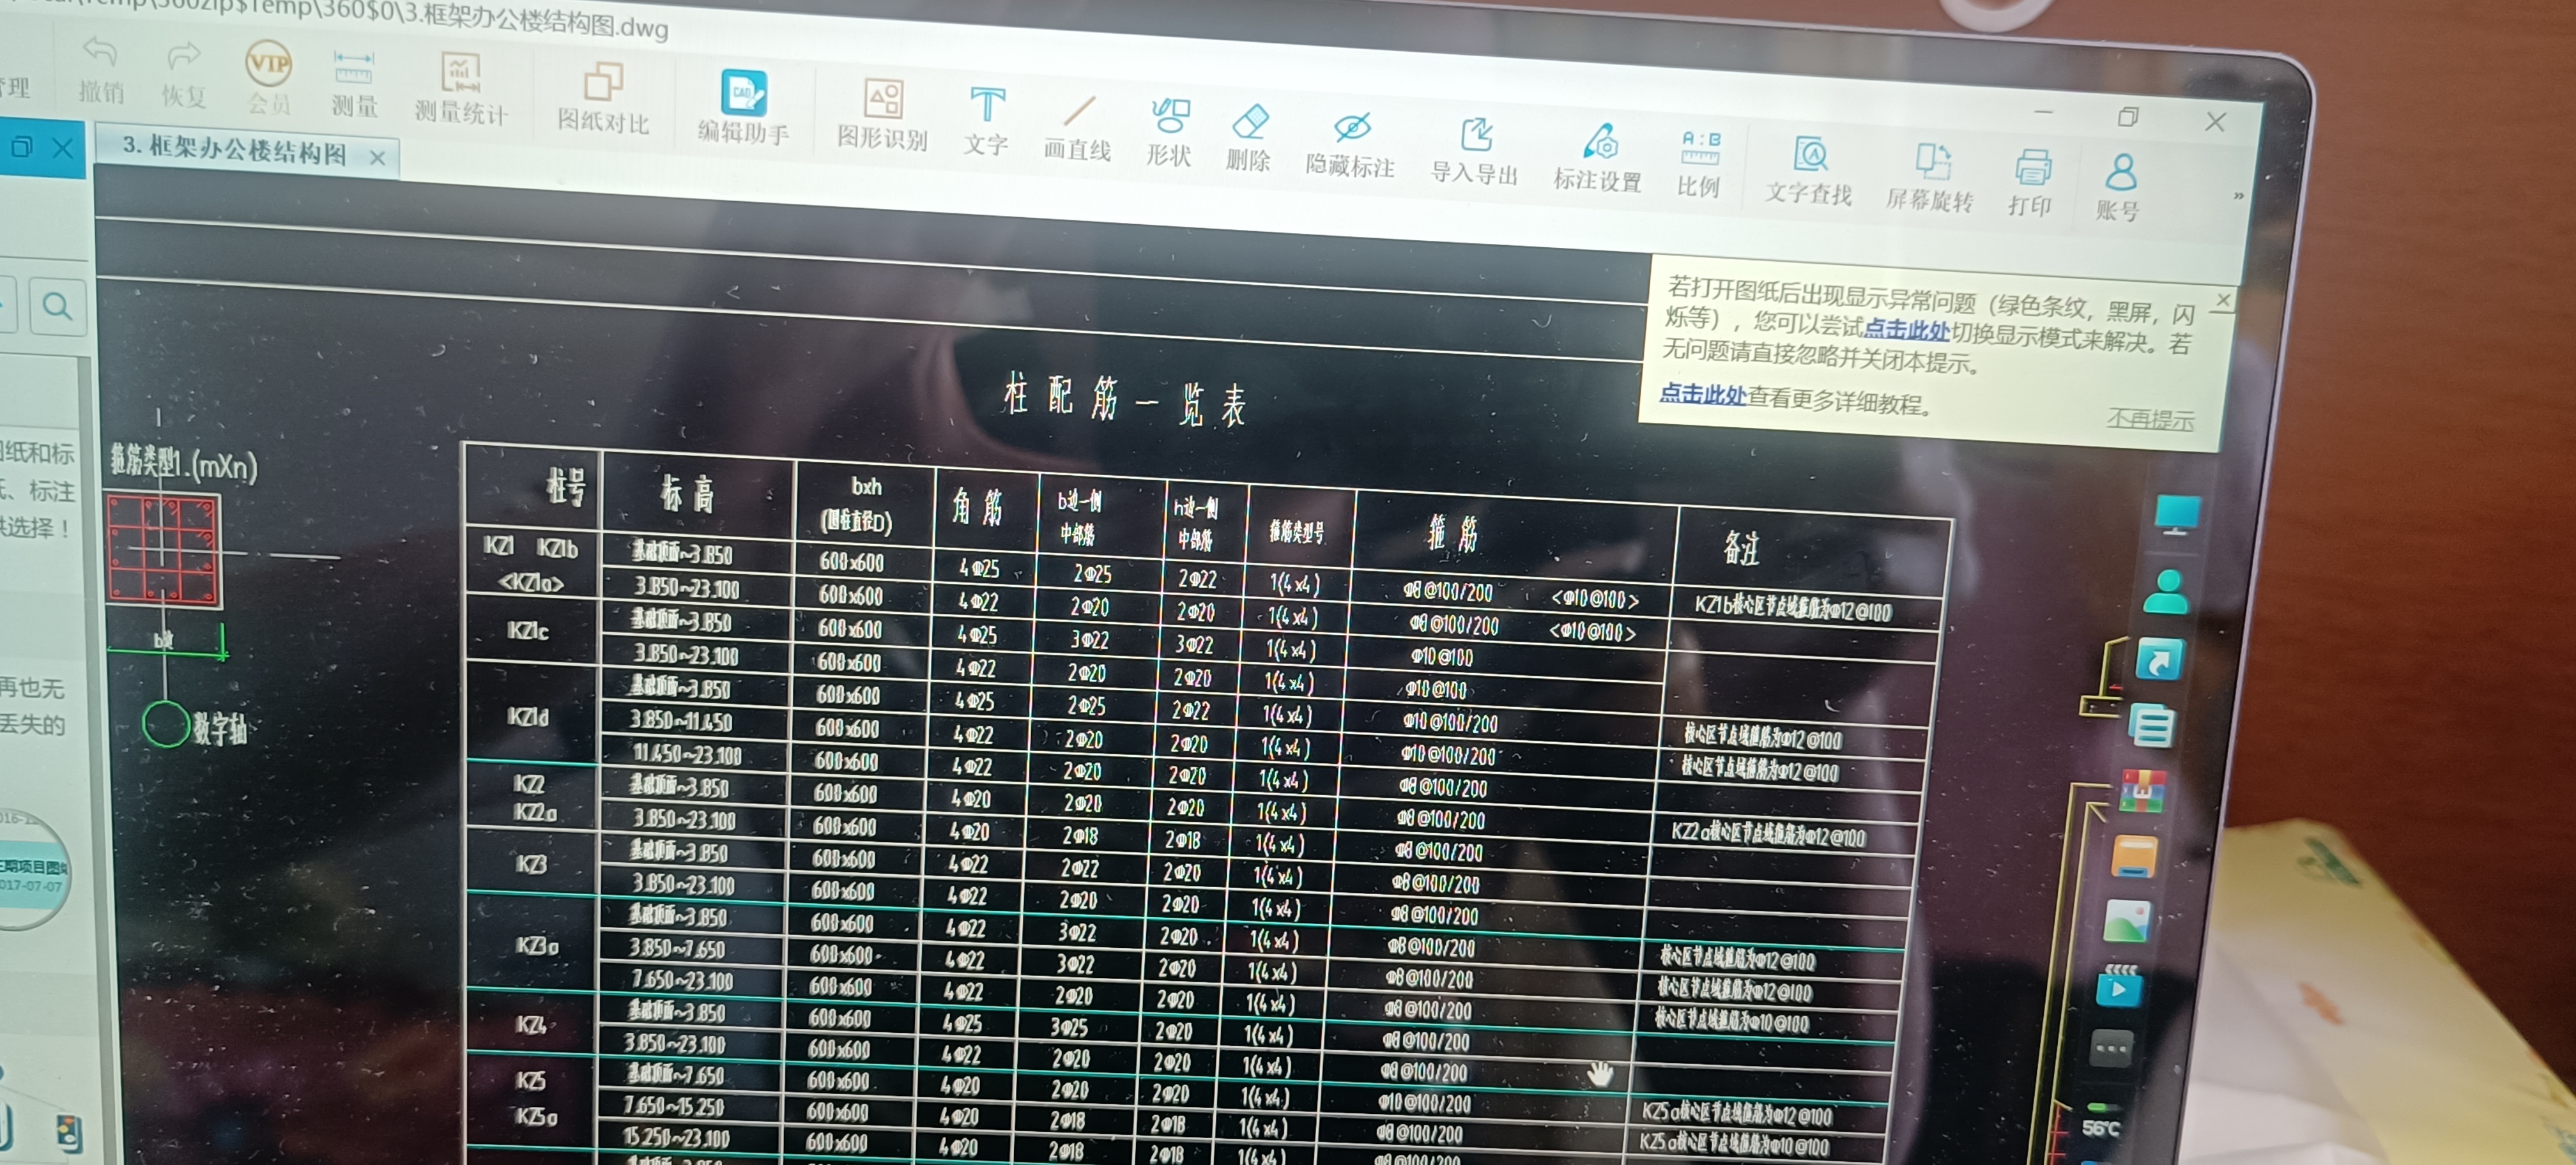
Task: Click the 柱号 column header
Action: (565, 487)
